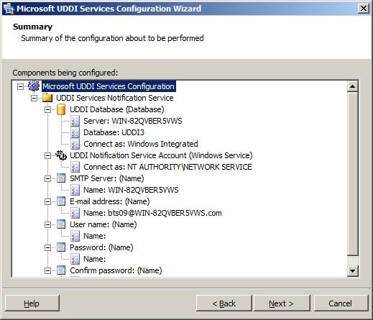Viewport: 373px width, 320px height.
Task: Select the empty Name: row under User name
Action: tap(94, 236)
